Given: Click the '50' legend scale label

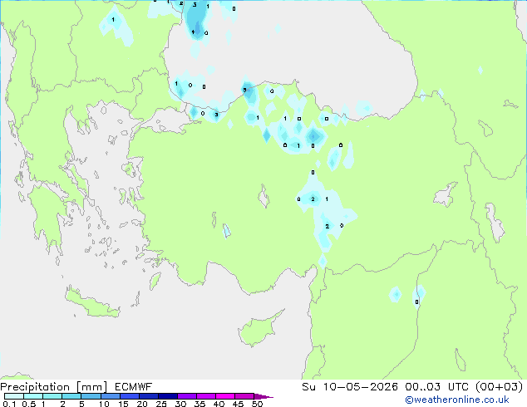Looking at the screenshot, I should (x=257, y=404).
